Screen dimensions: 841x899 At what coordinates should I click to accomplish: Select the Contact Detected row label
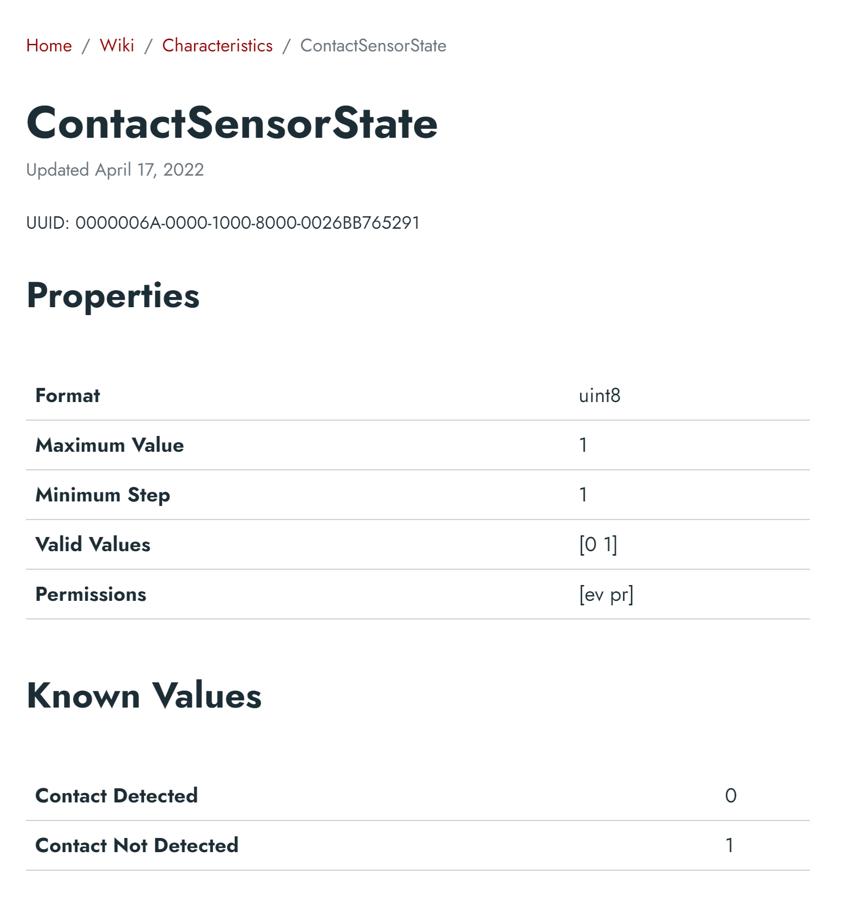[117, 796]
